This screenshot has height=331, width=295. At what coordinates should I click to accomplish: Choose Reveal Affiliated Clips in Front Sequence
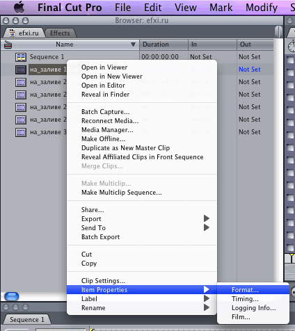click(142, 157)
